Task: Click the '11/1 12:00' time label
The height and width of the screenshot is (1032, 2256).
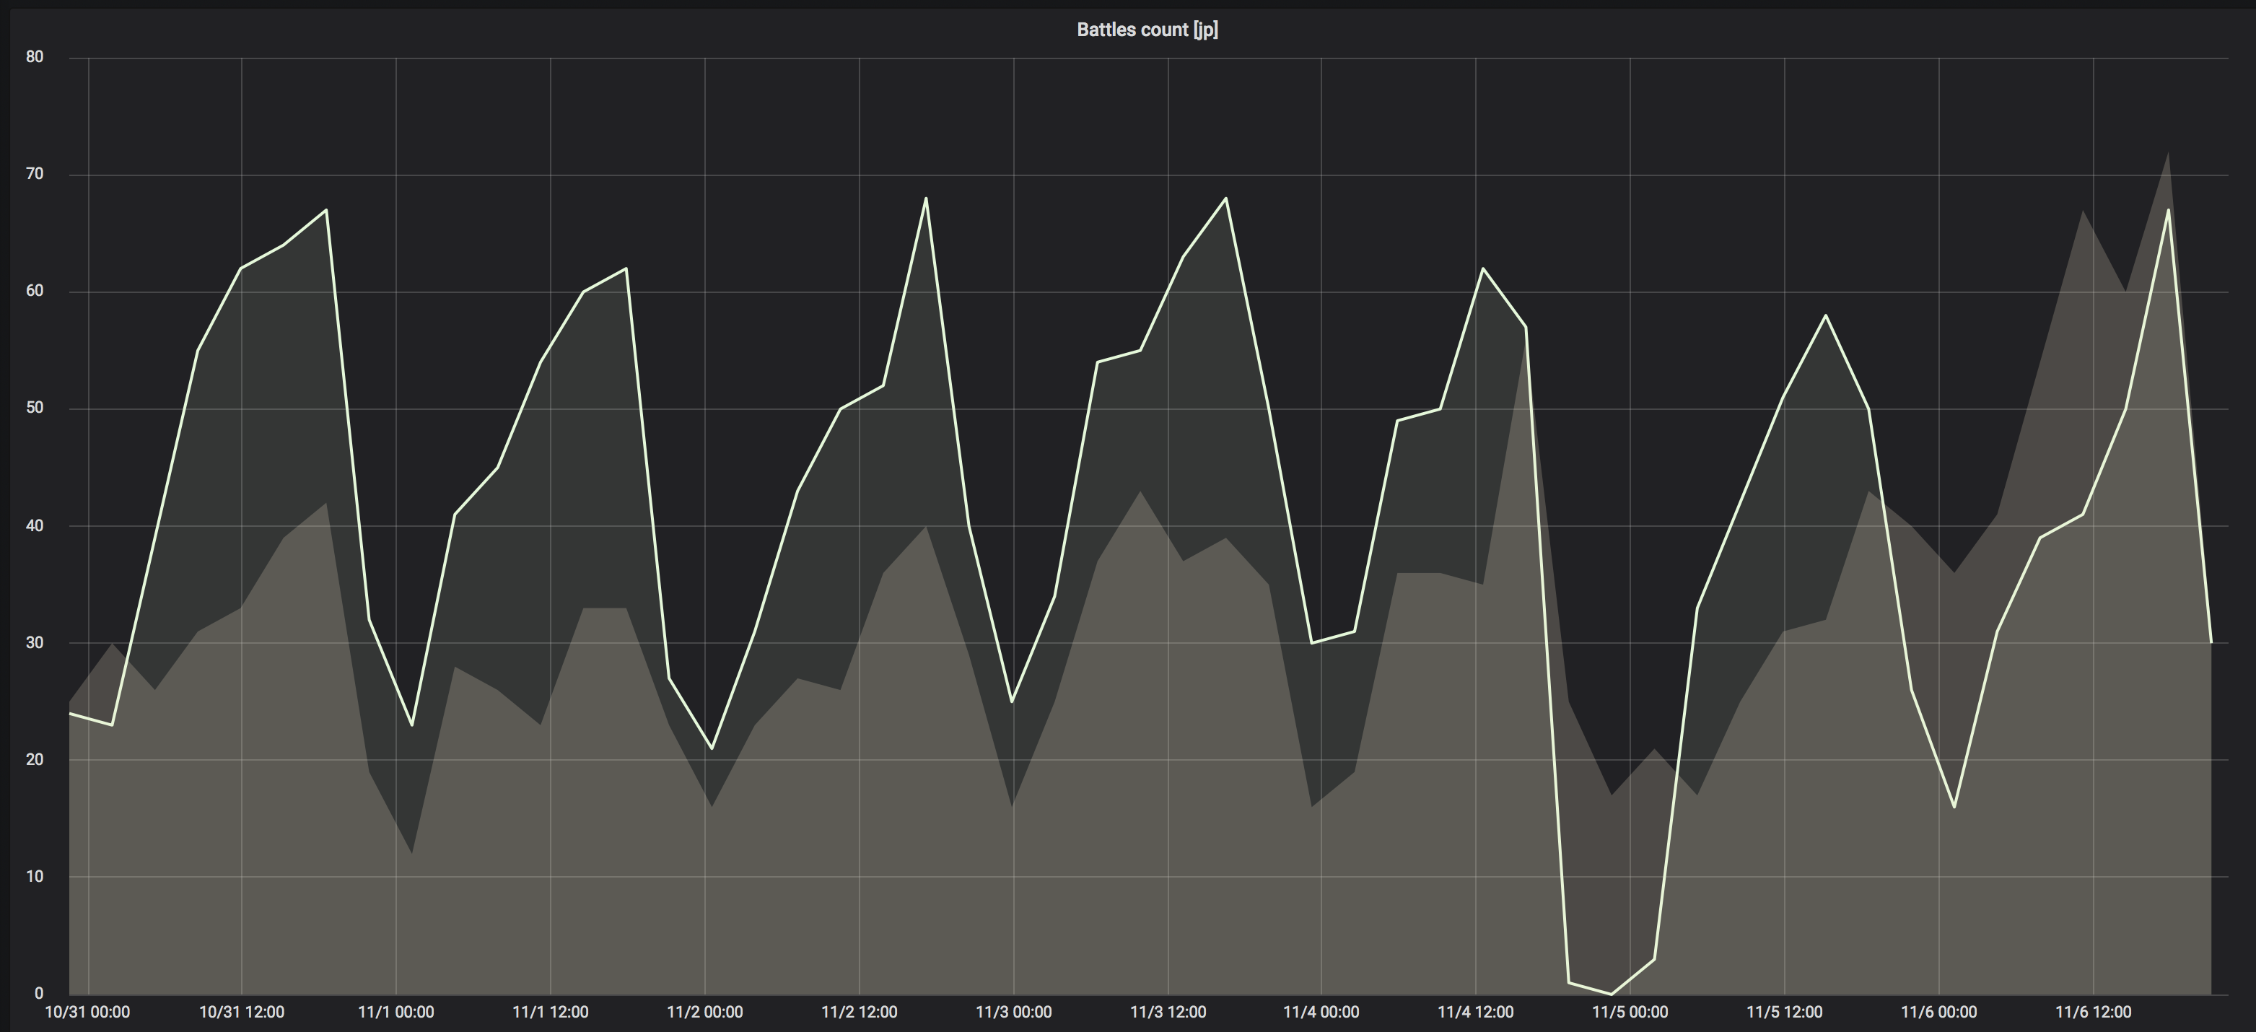Action: tap(550, 1013)
